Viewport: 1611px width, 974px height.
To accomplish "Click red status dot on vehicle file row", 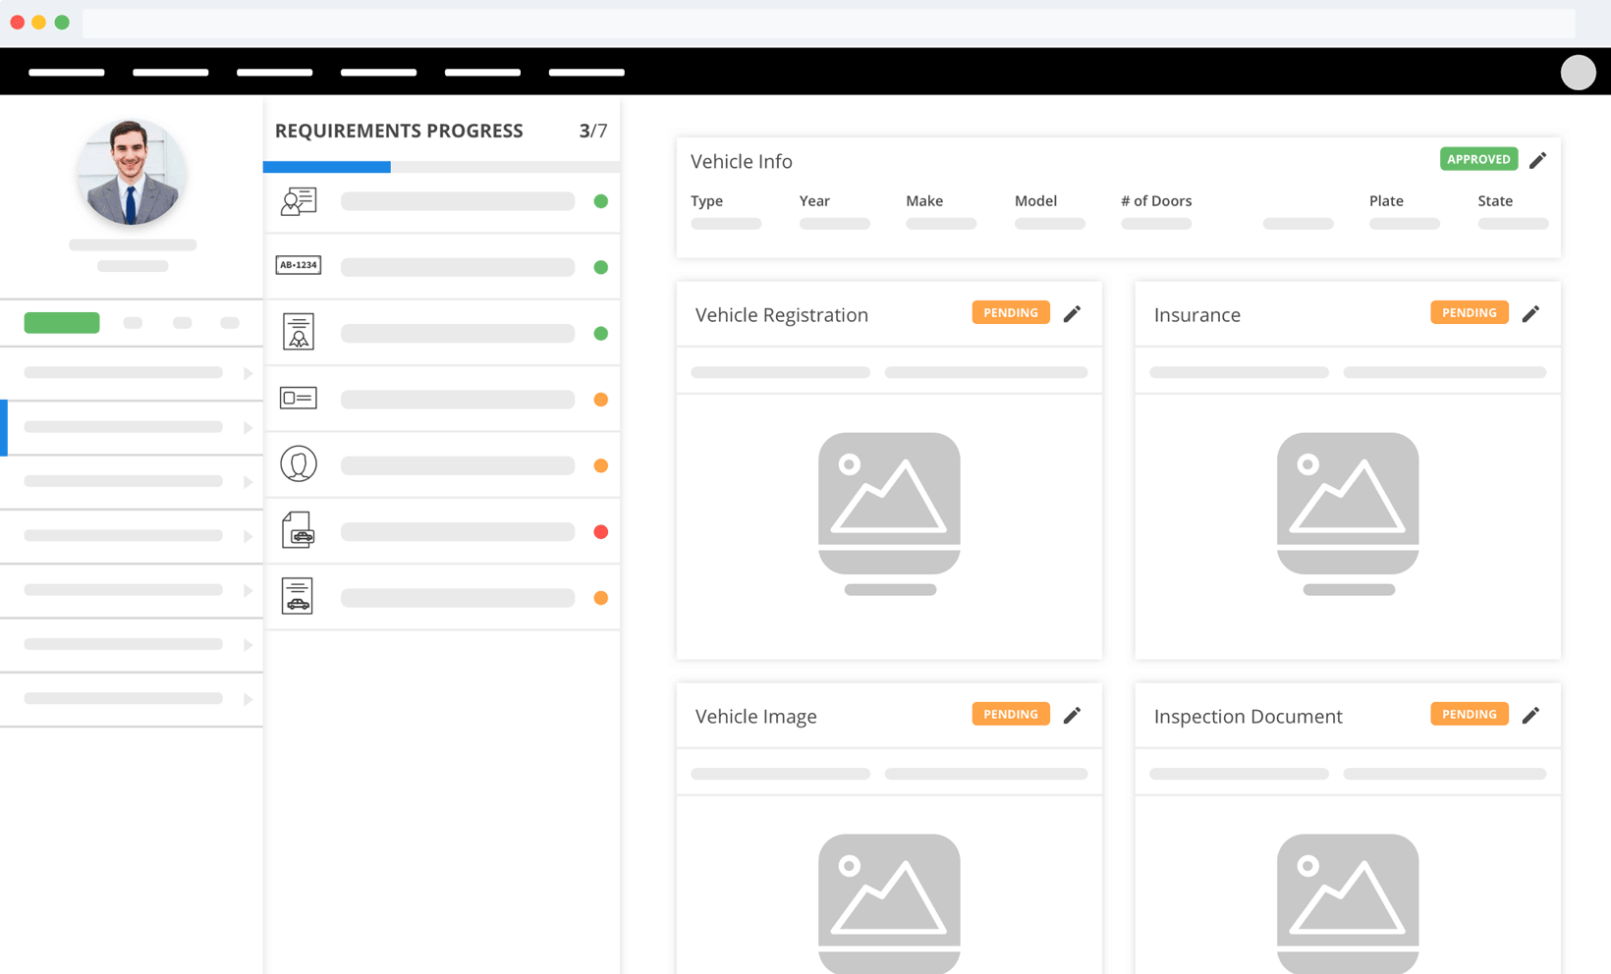I will pyautogui.click(x=600, y=532).
